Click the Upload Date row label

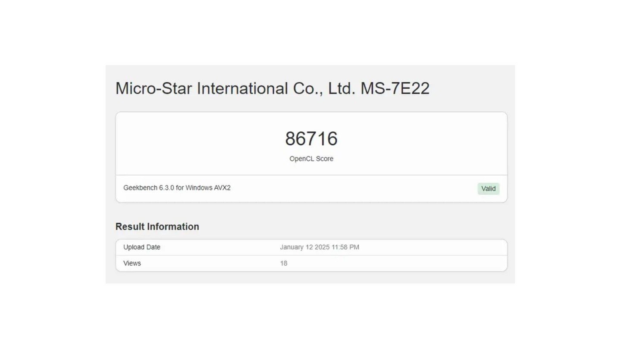142,247
